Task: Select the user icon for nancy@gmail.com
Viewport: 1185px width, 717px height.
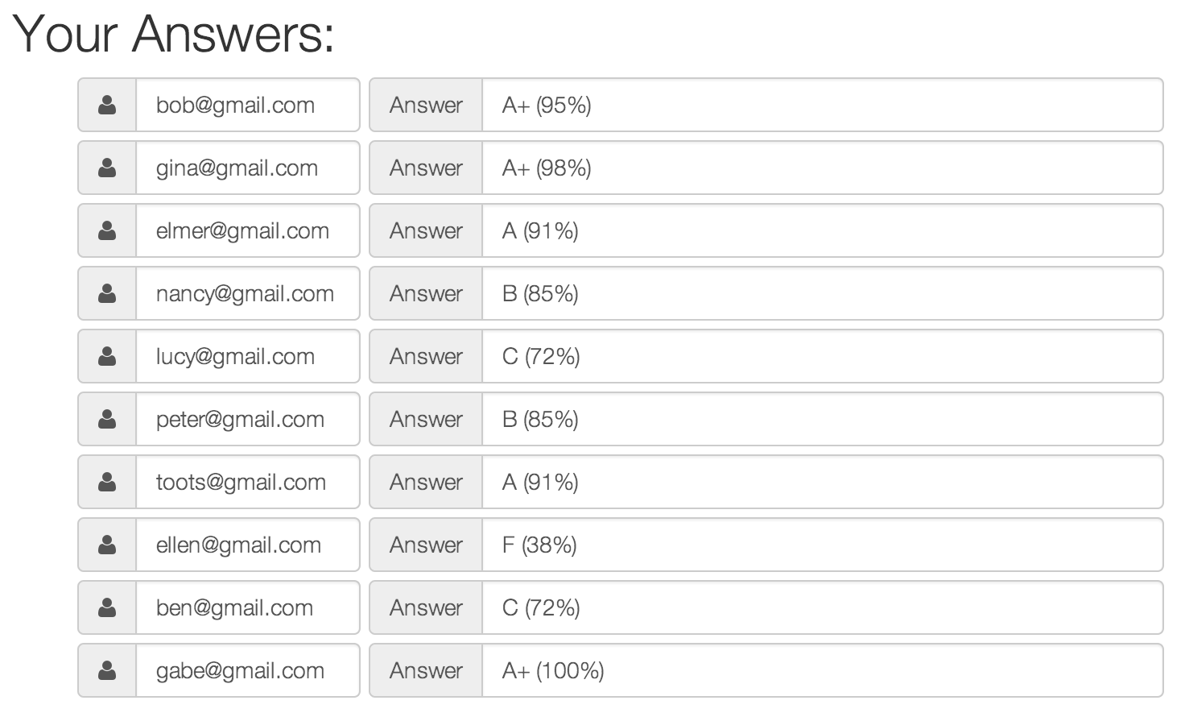Action: [x=107, y=293]
